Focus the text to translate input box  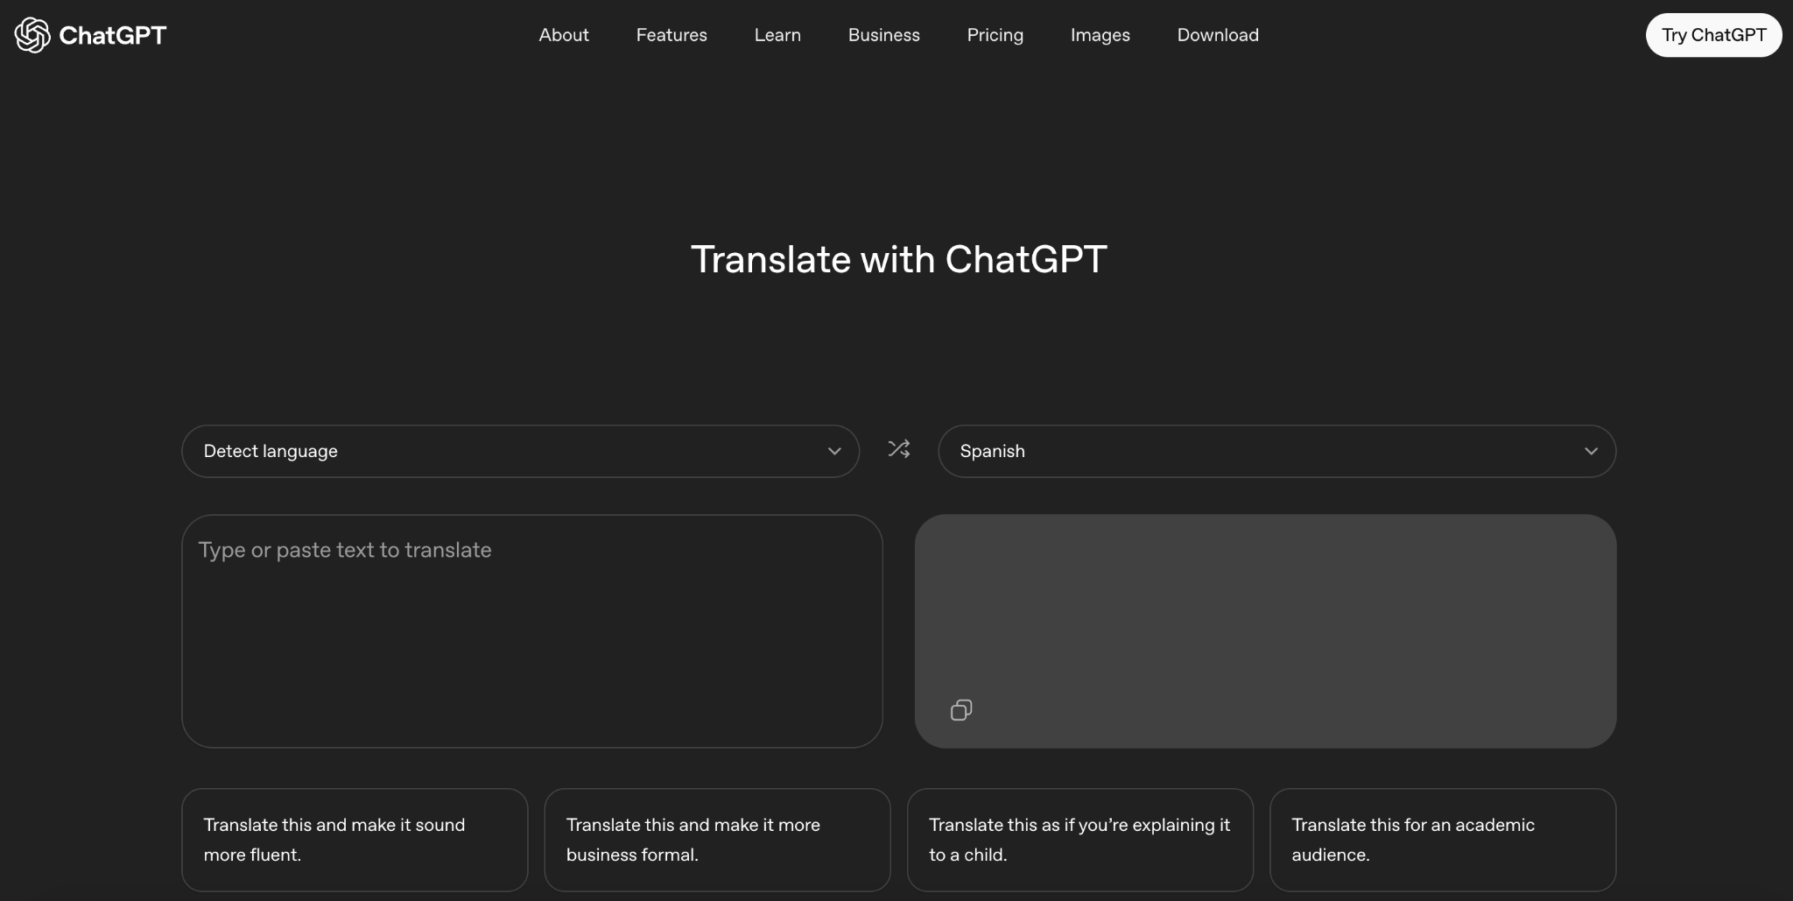(531, 630)
